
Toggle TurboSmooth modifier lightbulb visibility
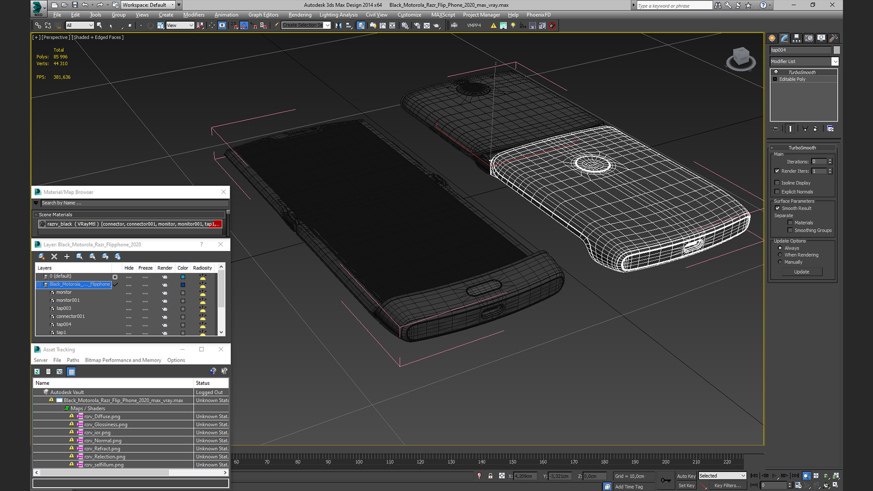[776, 72]
